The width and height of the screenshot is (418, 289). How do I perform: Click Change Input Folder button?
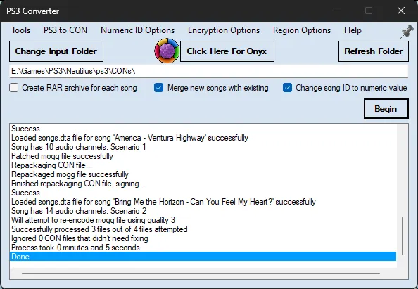56,51
